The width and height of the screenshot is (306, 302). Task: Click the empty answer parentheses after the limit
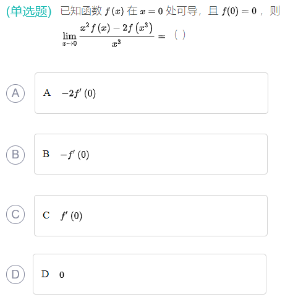tap(180, 35)
